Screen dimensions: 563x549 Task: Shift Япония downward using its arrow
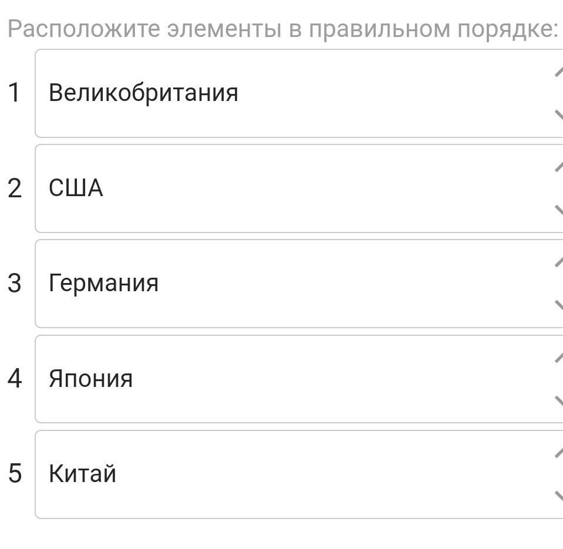(x=559, y=400)
